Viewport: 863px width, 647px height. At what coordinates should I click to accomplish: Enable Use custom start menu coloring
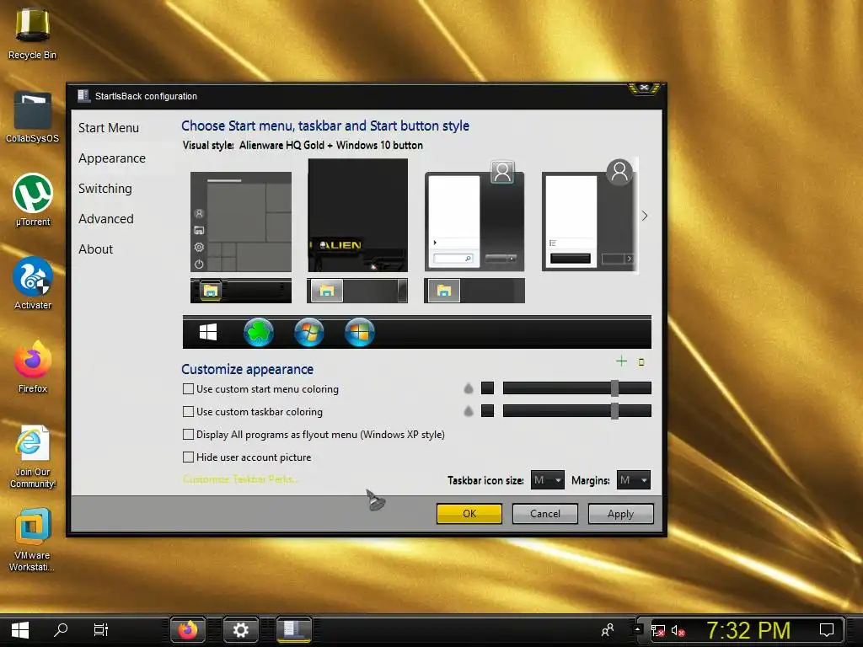pos(188,389)
